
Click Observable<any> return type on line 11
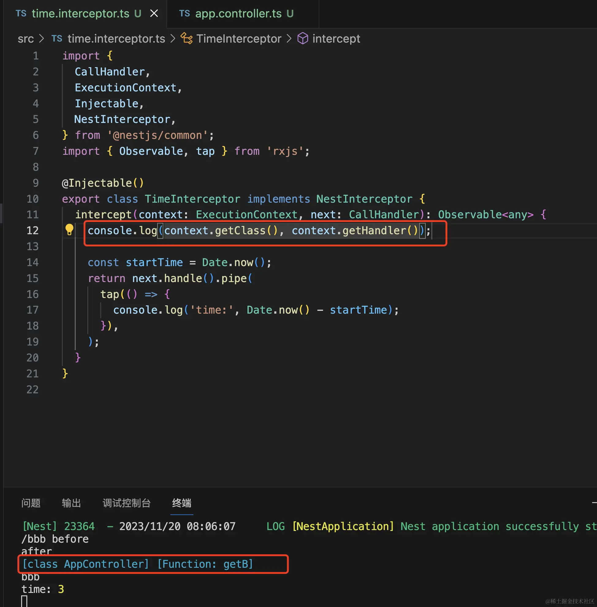coord(485,215)
